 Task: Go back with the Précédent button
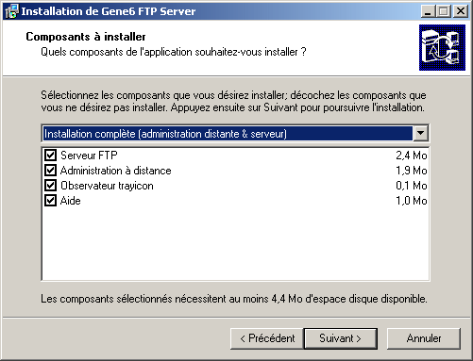[267, 338]
